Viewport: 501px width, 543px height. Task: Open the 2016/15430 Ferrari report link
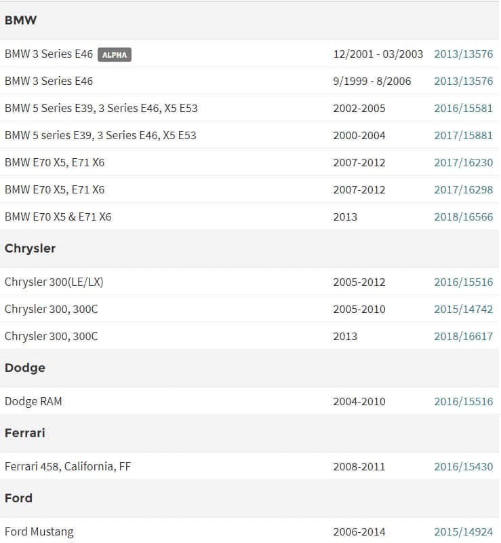pyautogui.click(x=463, y=467)
